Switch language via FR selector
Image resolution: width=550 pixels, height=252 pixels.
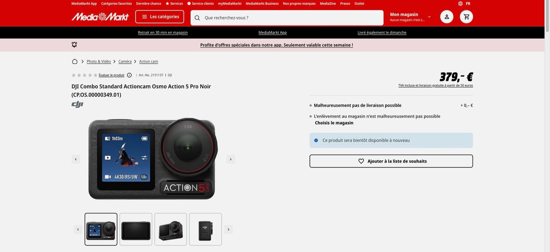(x=468, y=3)
